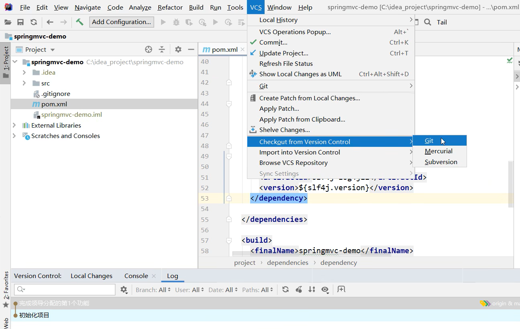This screenshot has height=329, width=520.
Task: Click the IntelliSort arrows icon in Log toolbar
Action: (312, 289)
